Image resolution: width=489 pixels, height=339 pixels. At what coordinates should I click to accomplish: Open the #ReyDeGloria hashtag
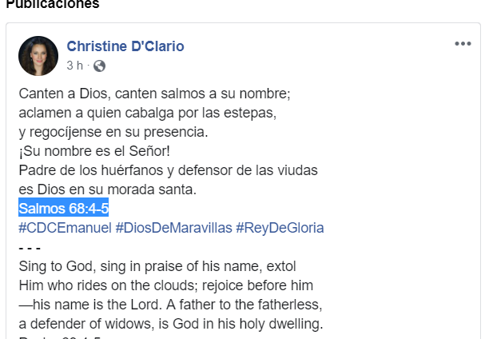pyautogui.click(x=280, y=228)
